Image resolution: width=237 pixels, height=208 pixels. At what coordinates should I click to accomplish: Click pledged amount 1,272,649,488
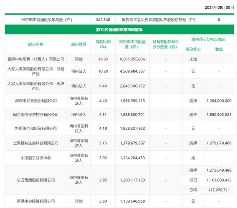click(x=219, y=170)
